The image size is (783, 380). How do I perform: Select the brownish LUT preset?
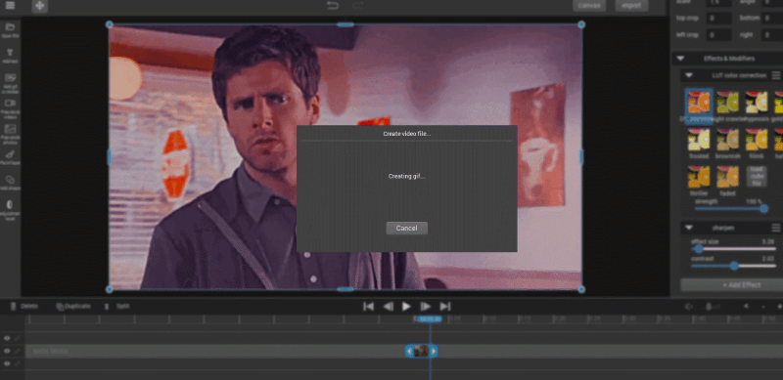click(x=727, y=140)
